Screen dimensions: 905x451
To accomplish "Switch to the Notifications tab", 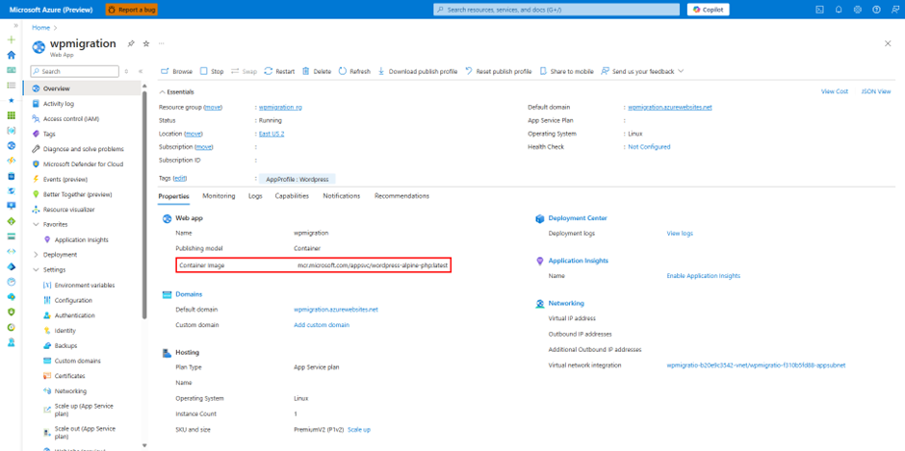I will (x=342, y=196).
